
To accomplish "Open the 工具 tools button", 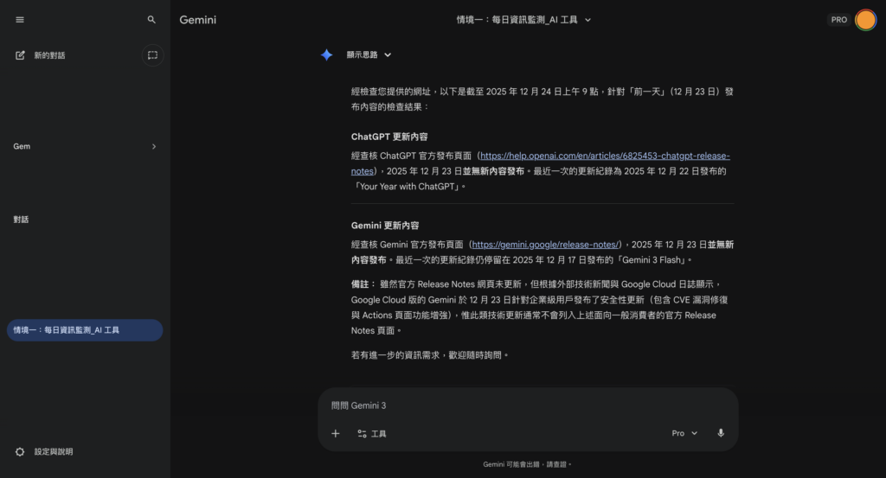I will (372, 433).
